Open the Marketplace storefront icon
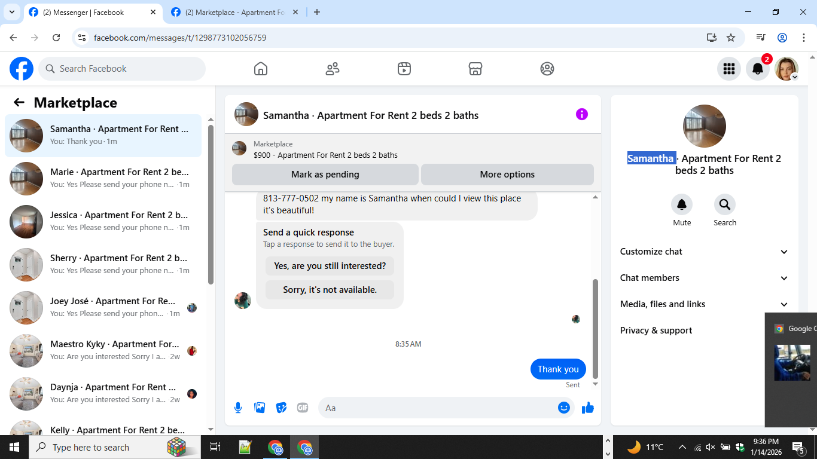 475,69
